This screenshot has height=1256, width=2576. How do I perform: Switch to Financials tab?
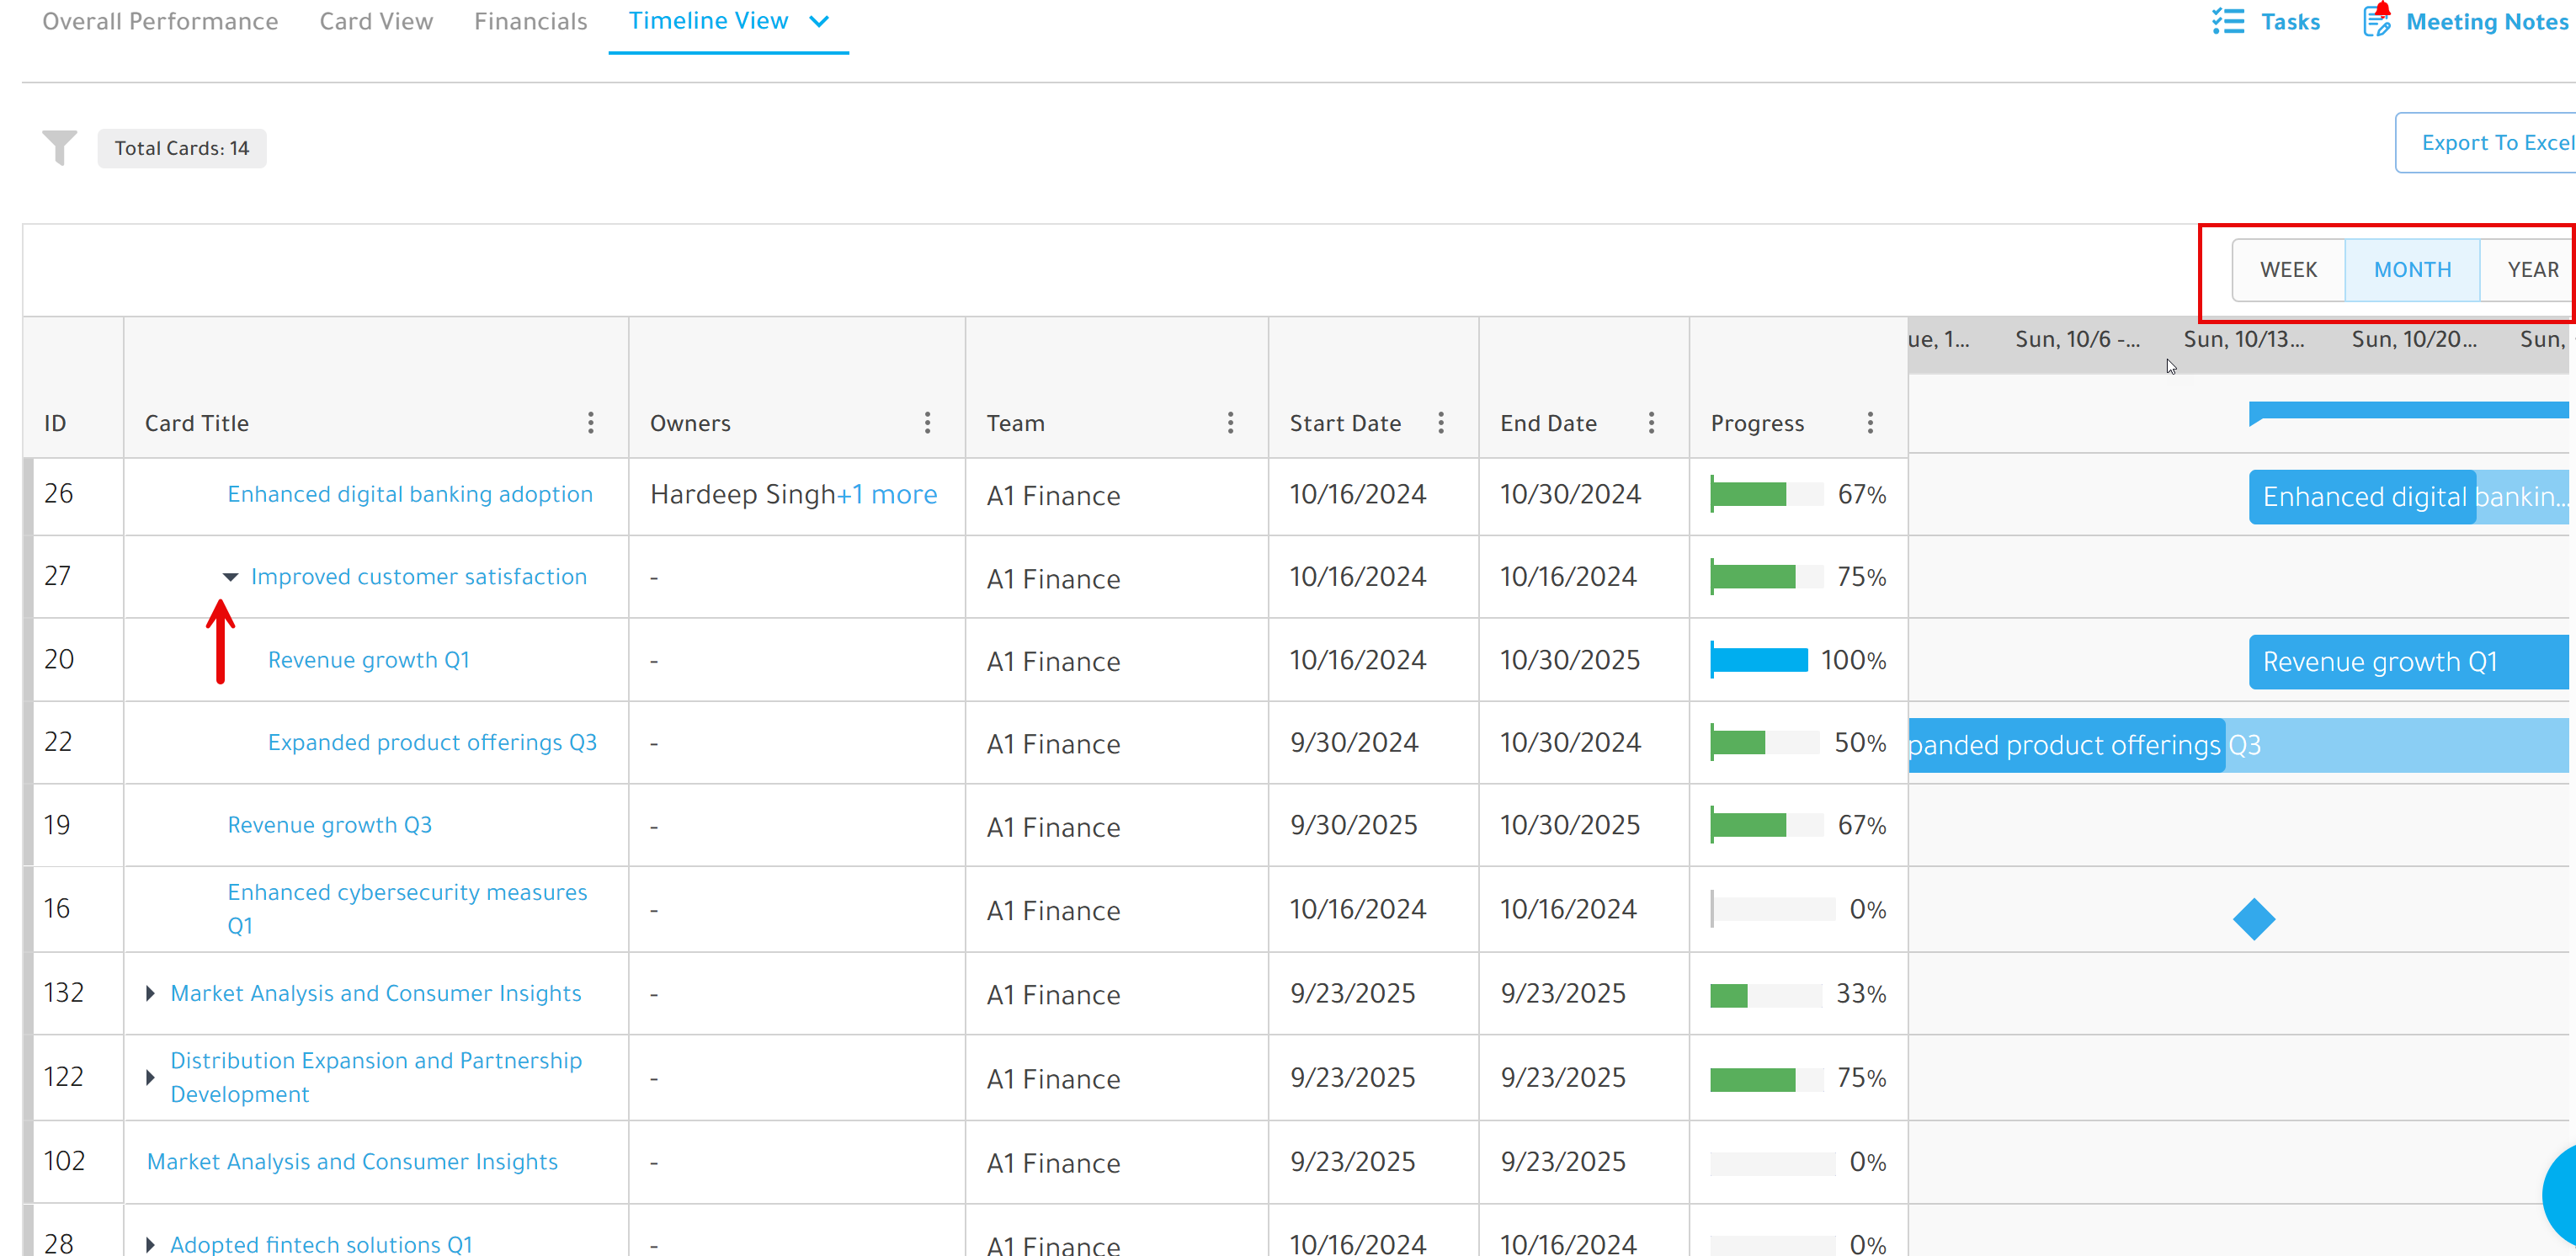click(530, 21)
